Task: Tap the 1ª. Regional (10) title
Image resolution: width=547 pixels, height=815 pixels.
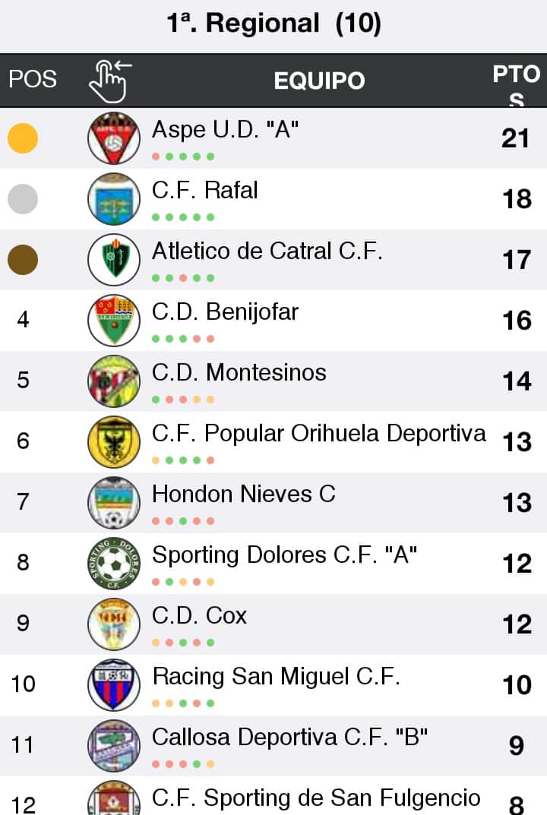Action: (x=273, y=24)
